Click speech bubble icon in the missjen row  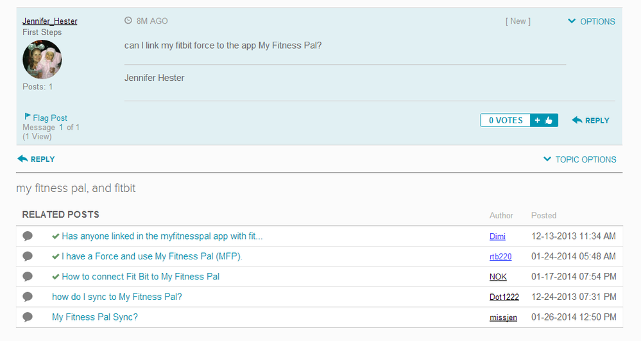click(x=28, y=317)
